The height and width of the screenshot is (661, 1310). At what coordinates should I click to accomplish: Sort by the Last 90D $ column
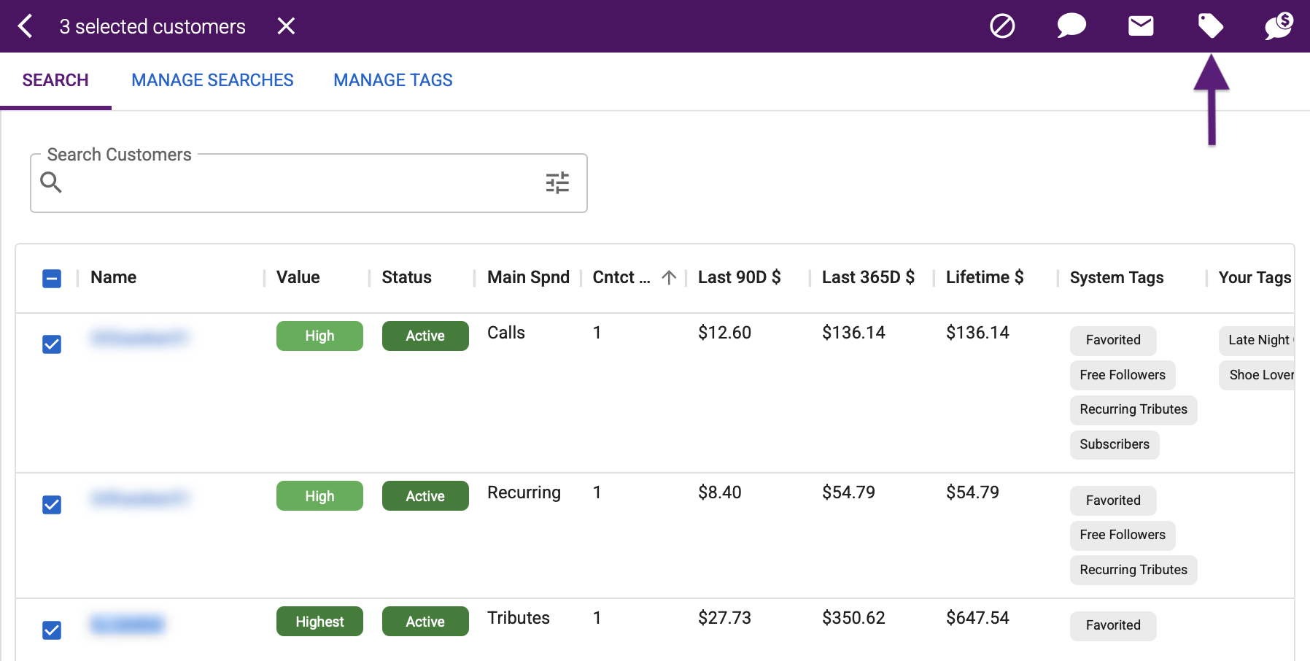(740, 277)
